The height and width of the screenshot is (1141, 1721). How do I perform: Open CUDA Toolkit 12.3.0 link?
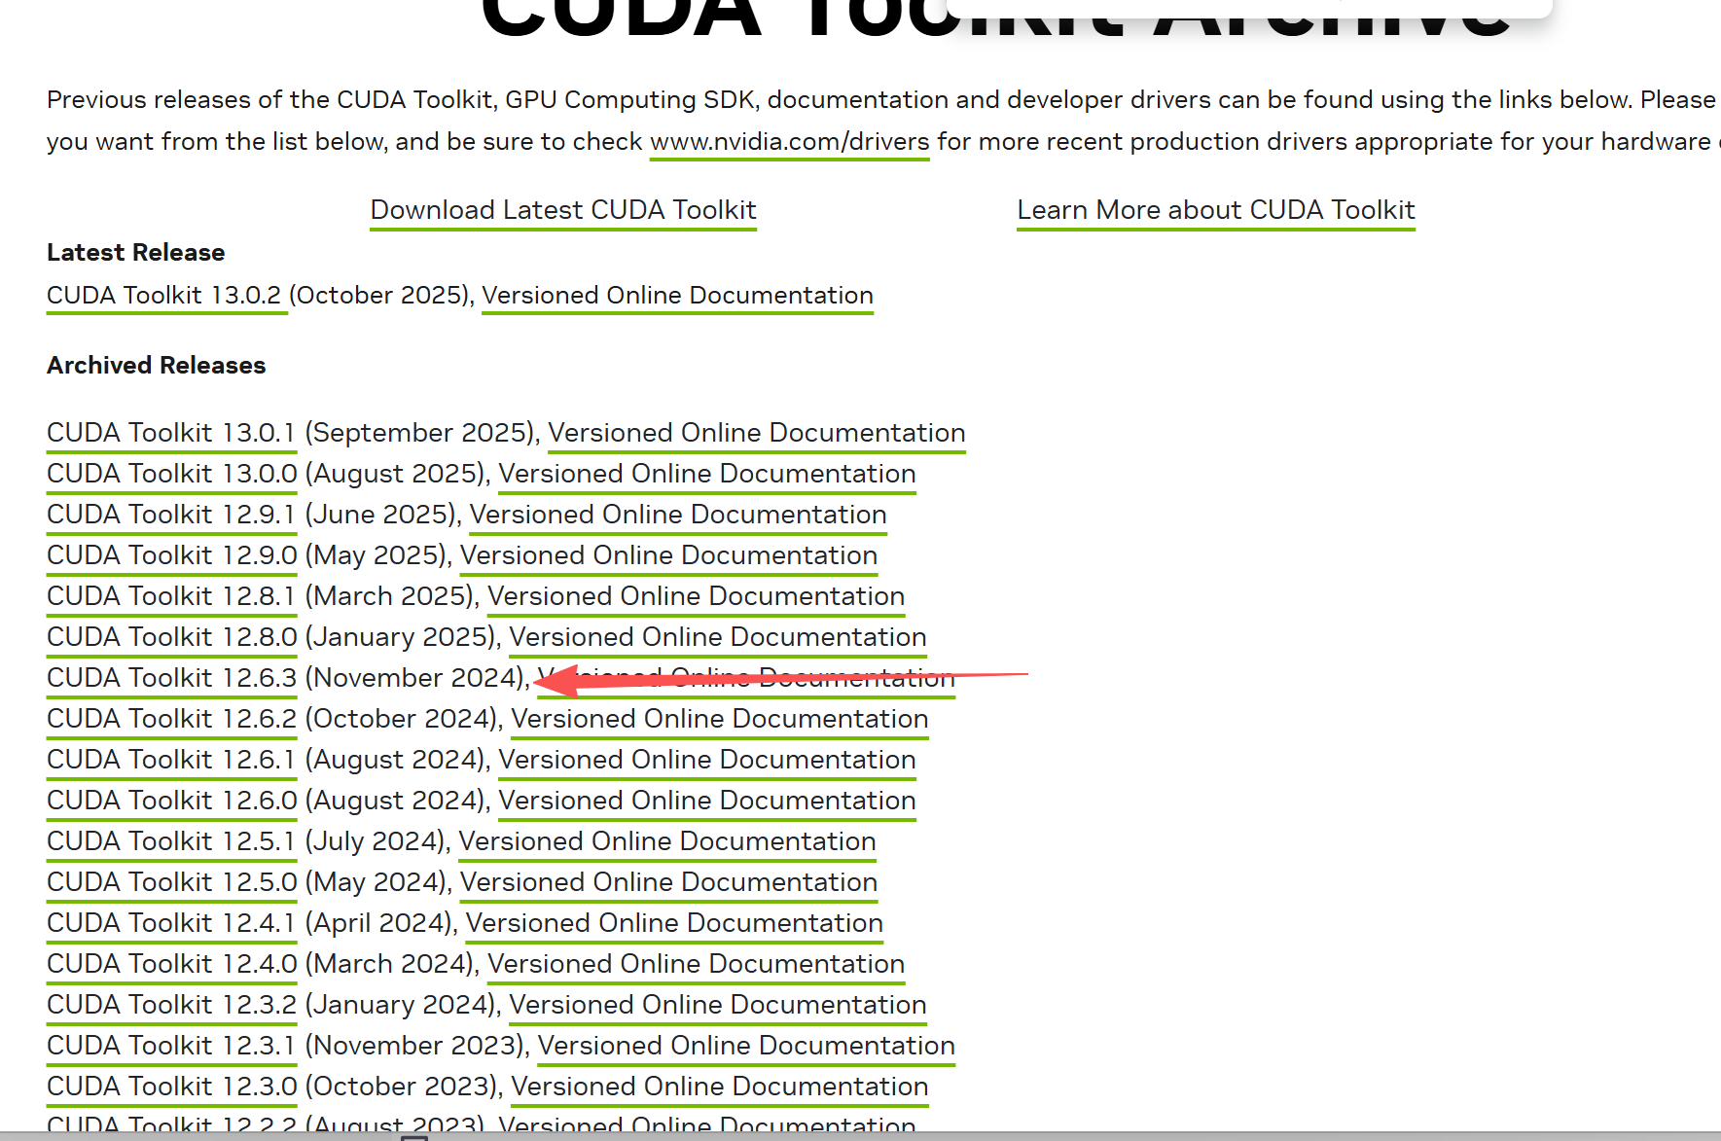click(171, 1087)
